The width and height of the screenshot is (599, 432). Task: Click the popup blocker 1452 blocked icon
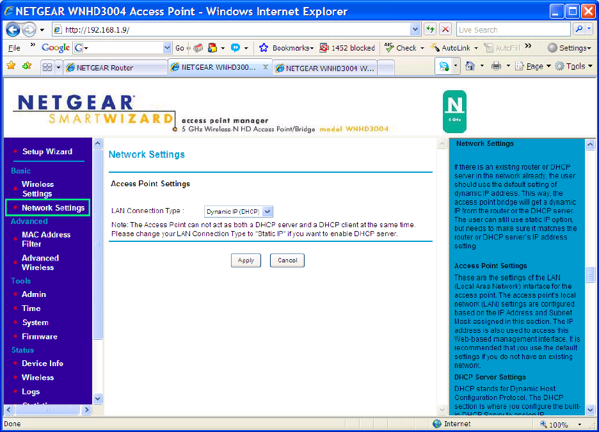click(324, 48)
